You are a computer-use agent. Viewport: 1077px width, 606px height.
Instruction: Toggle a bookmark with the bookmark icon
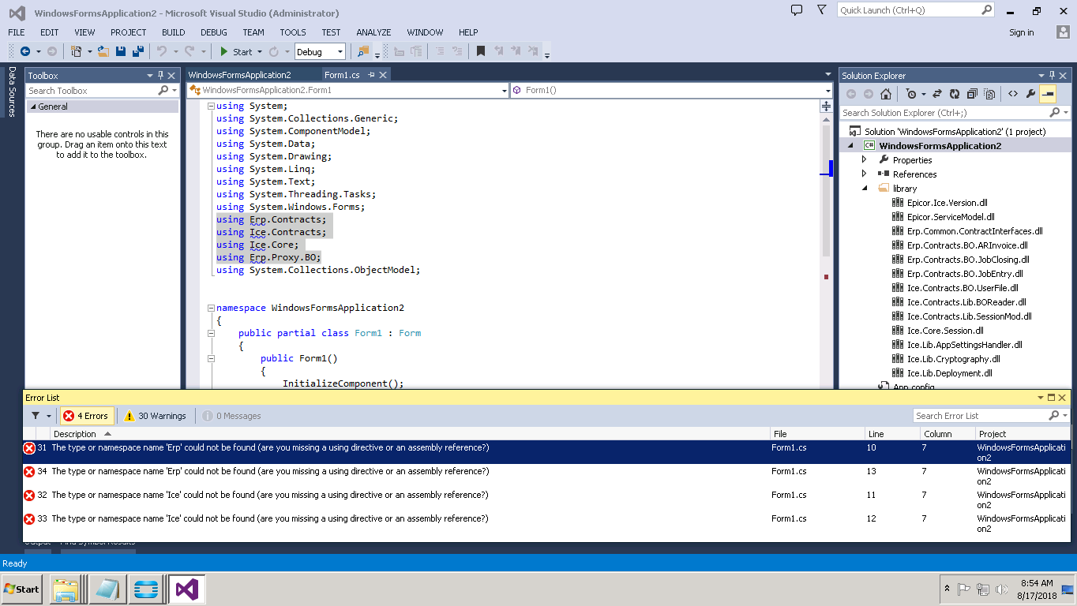point(480,51)
